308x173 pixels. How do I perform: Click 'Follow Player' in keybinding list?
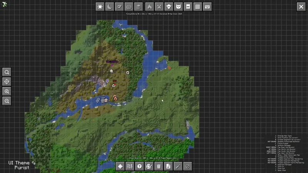[x=283, y=143]
